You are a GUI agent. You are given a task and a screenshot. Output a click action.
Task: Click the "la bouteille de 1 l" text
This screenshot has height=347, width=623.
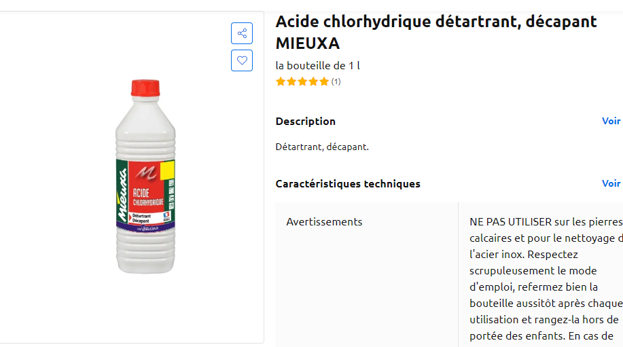click(317, 66)
